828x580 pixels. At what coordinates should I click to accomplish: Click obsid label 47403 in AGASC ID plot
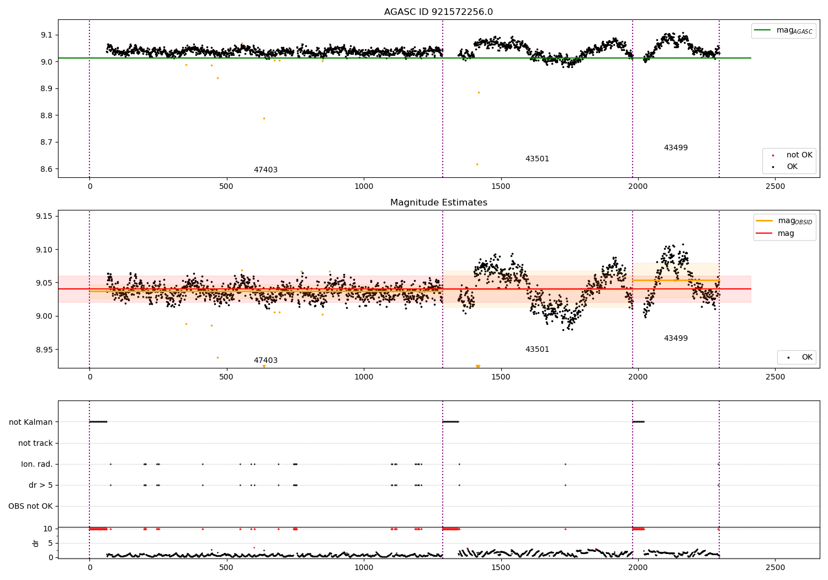[266, 170]
